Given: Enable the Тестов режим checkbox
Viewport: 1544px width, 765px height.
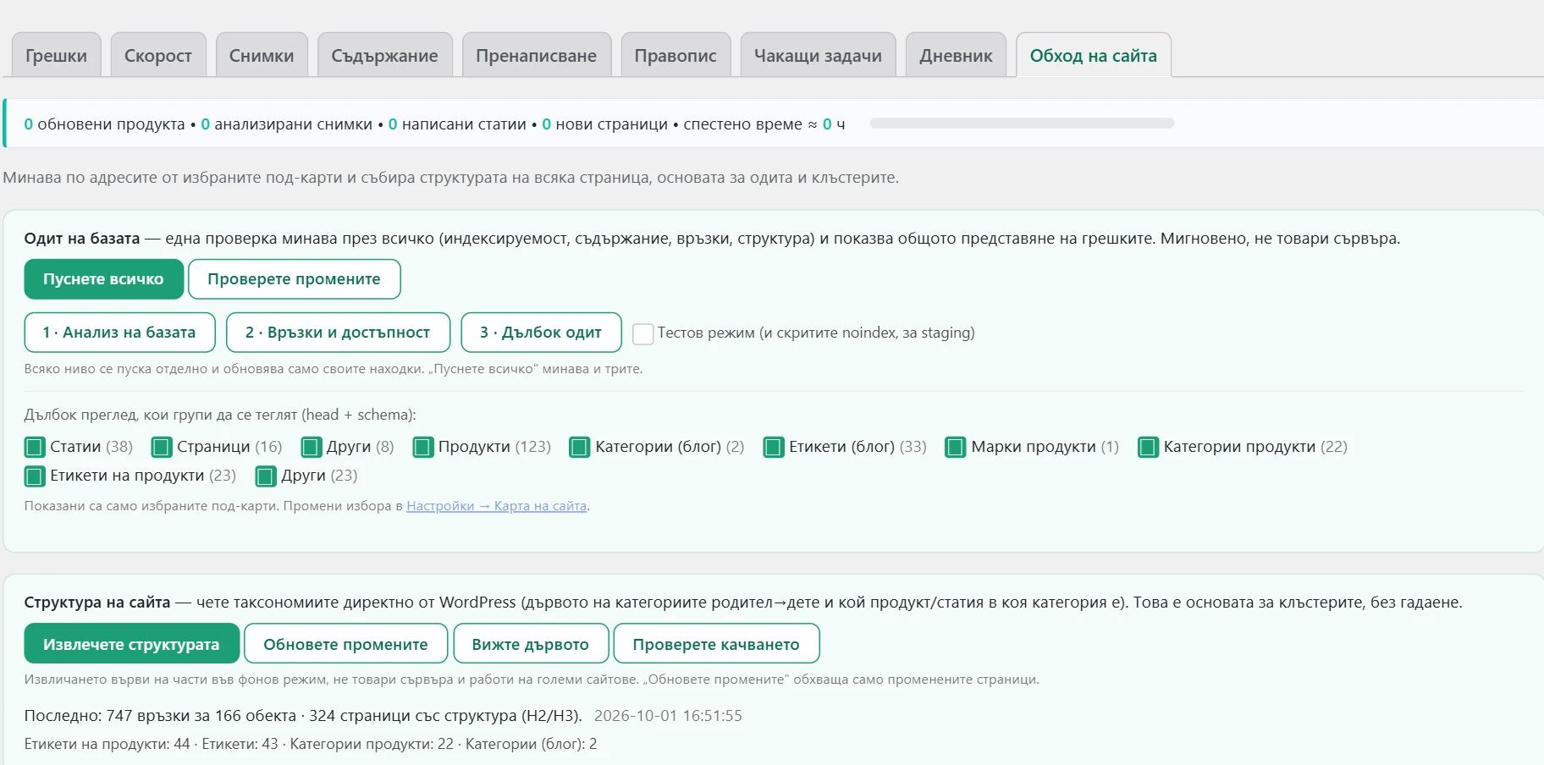Looking at the screenshot, I should (643, 333).
